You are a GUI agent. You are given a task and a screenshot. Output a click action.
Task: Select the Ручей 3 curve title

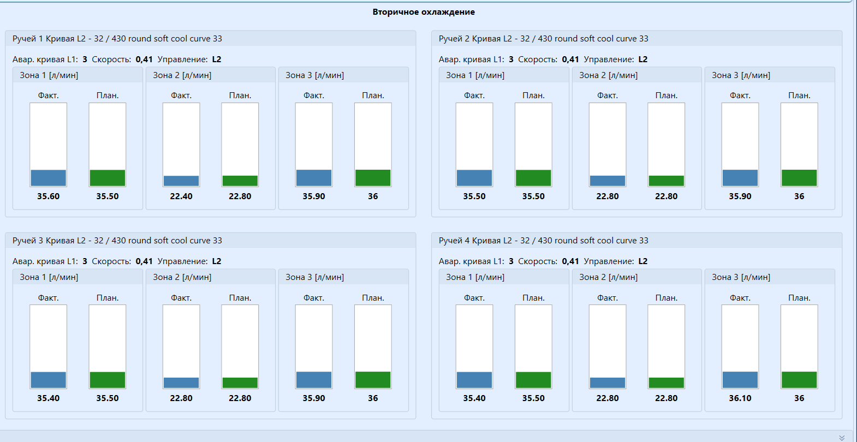point(117,241)
